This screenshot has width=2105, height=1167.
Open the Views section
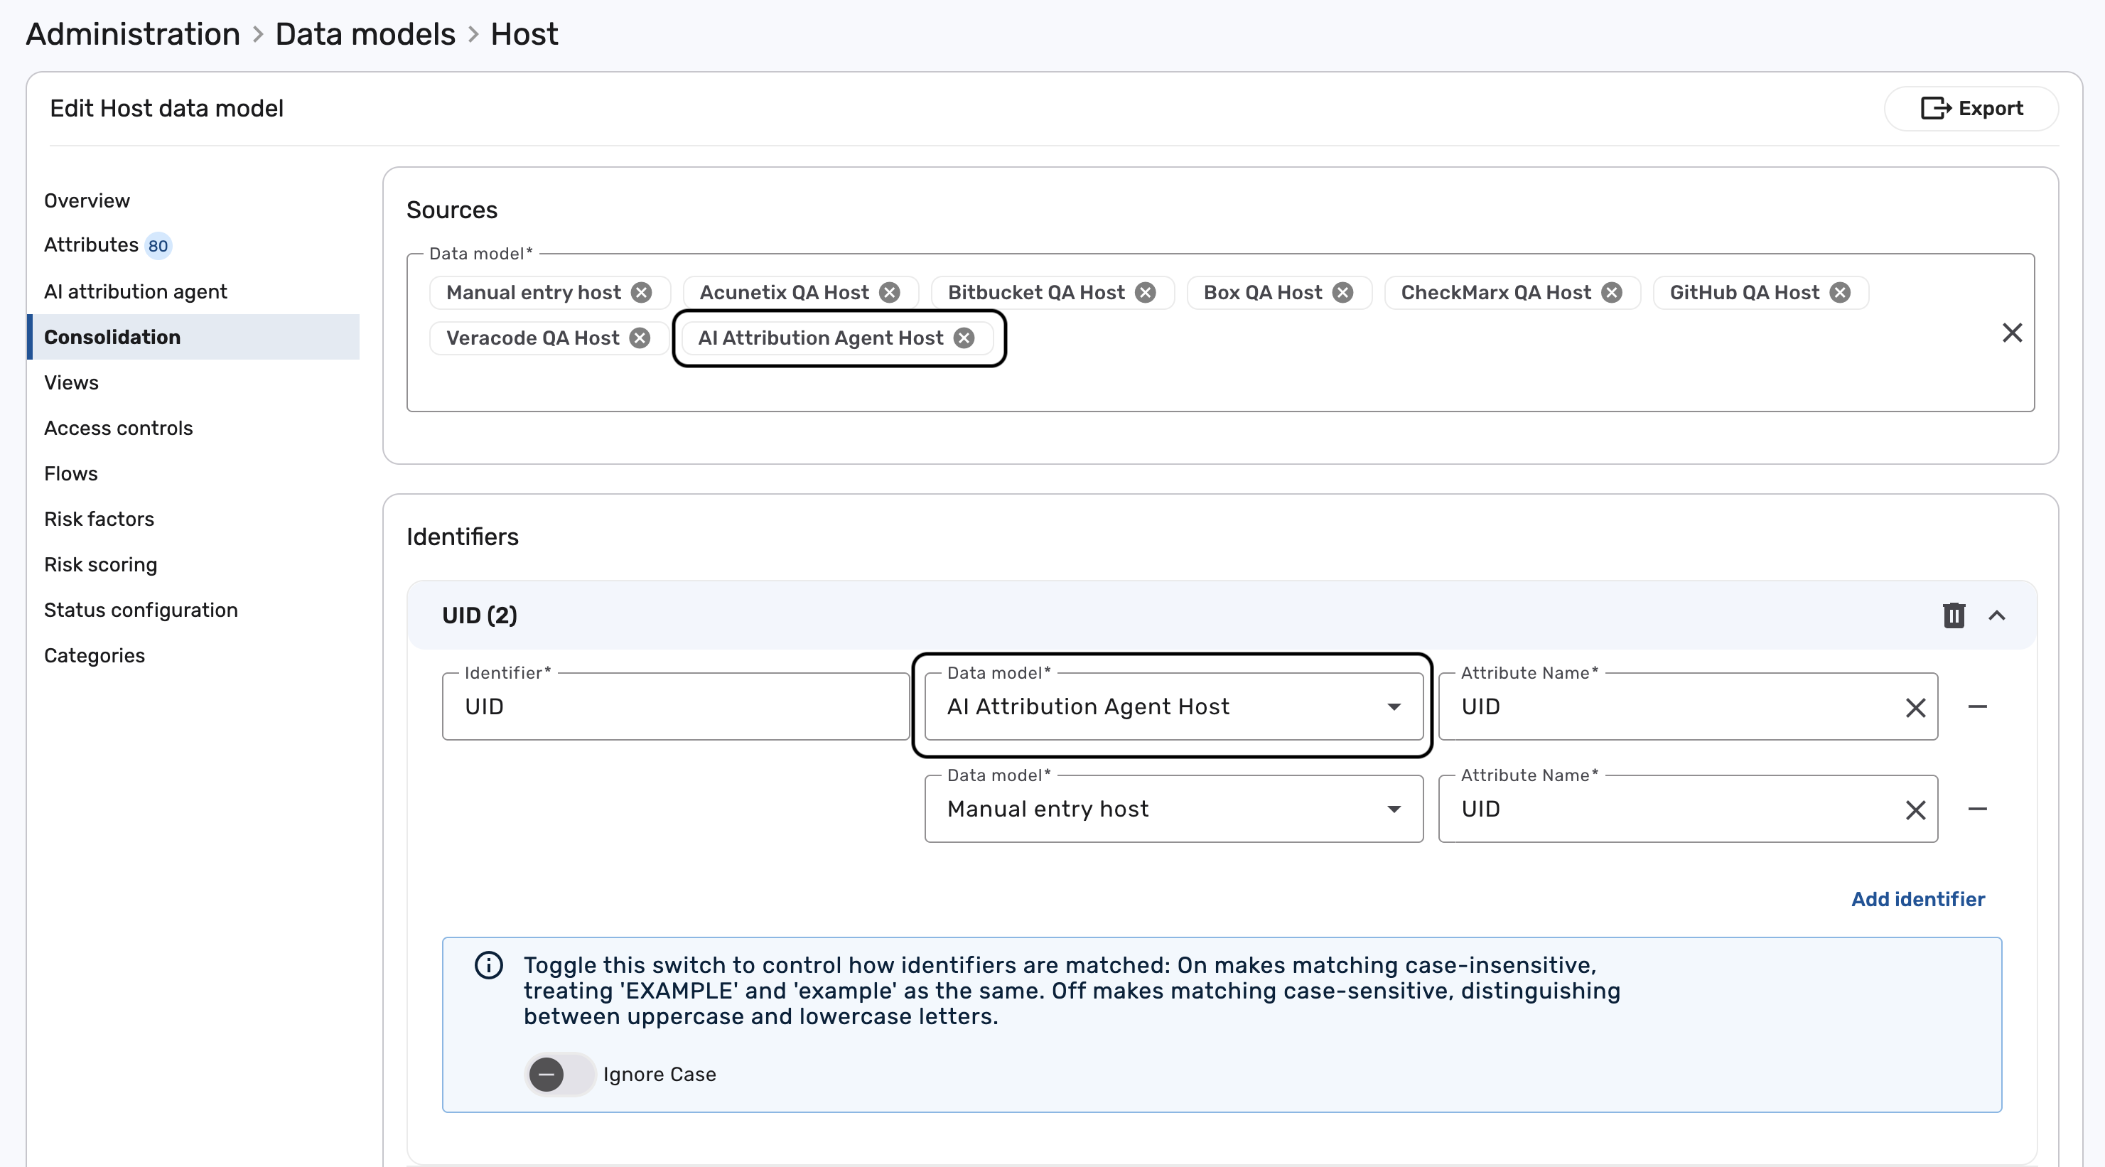click(x=71, y=382)
